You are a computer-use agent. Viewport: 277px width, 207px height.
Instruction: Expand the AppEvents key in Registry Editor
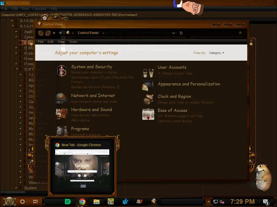[16, 32]
